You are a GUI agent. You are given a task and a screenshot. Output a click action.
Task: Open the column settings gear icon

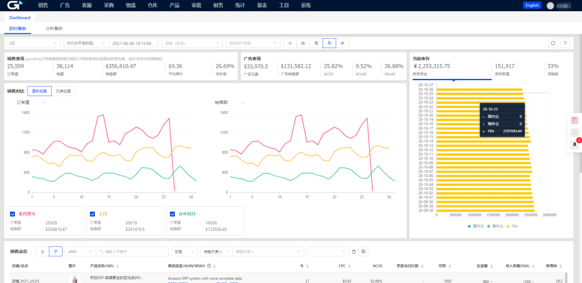(x=363, y=251)
